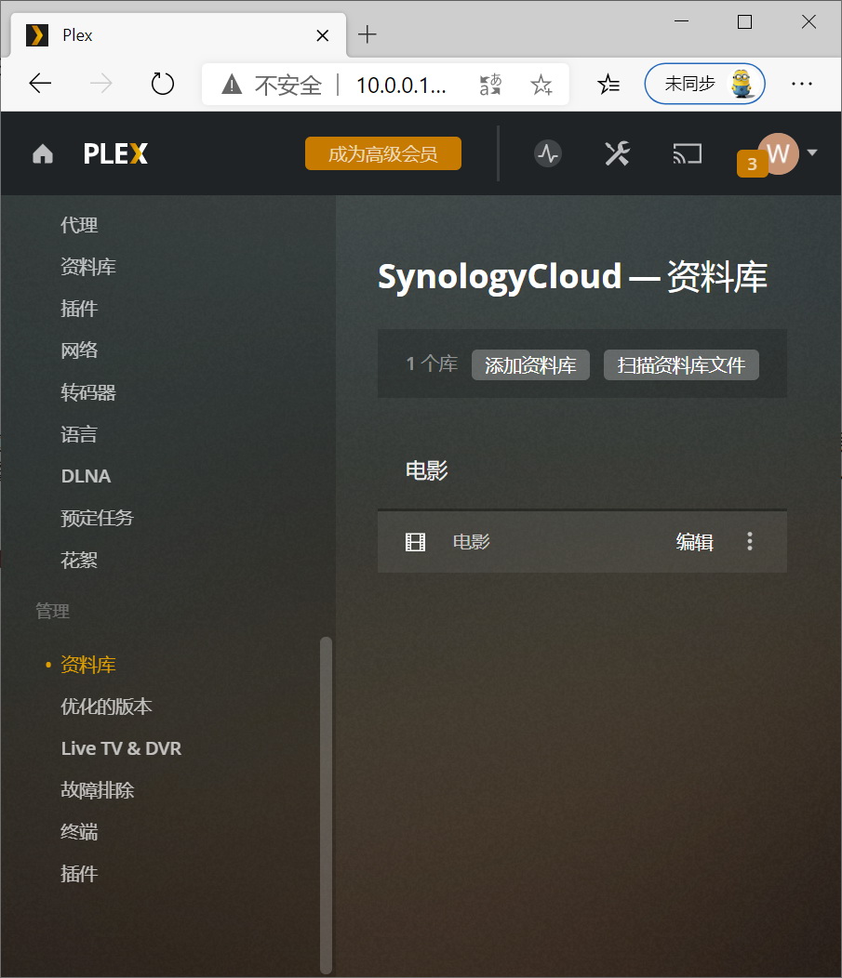Click the 未同步 profile button
The width and height of the screenshot is (842, 978).
coord(704,84)
